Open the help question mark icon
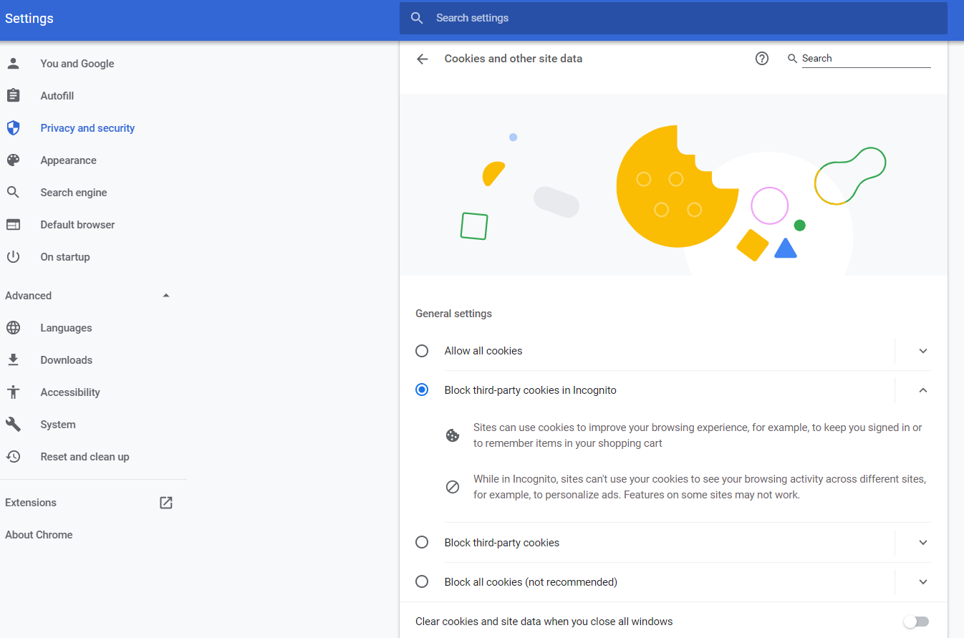964x638 pixels. pos(762,59)
